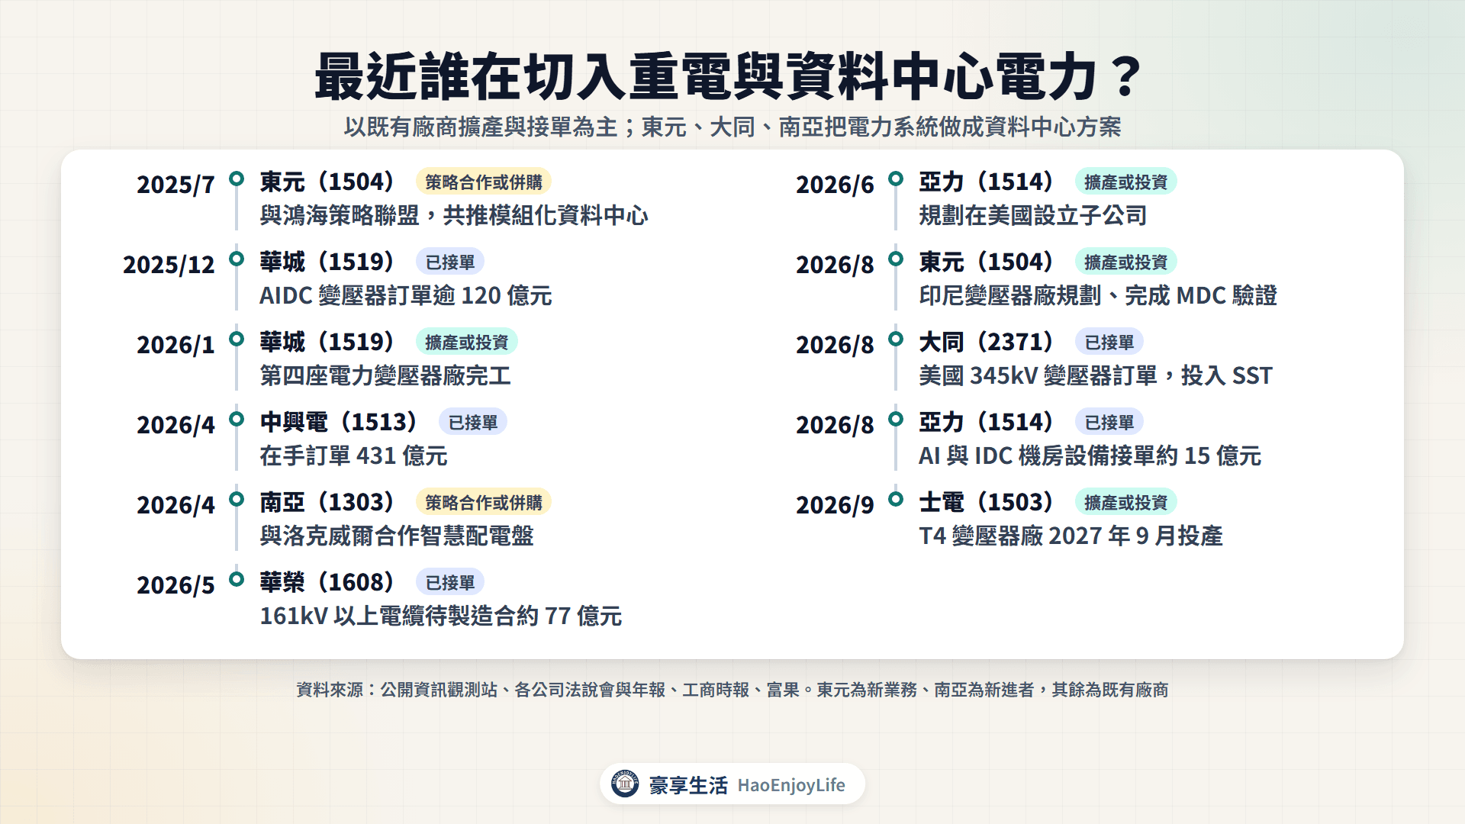Click the timeline dot beside 2026/6
1465x824 pixels.
tap(896, 179)
